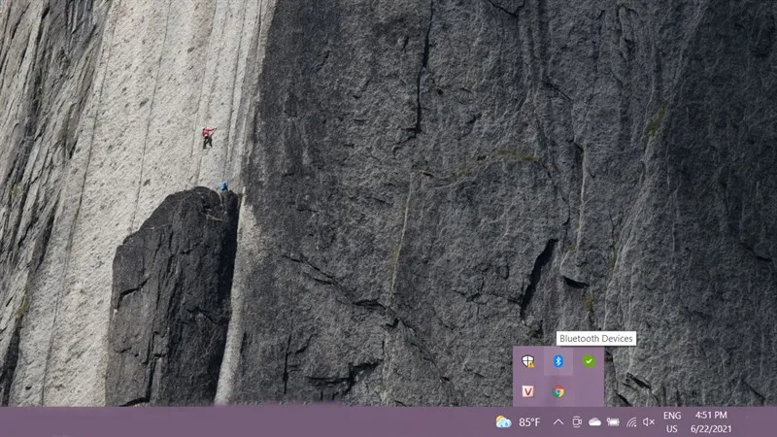Viewport: 777px width, 437px height.
Task: Open weather widget via 85°F text
Action: pyautogui.click(x=529, y=422)
